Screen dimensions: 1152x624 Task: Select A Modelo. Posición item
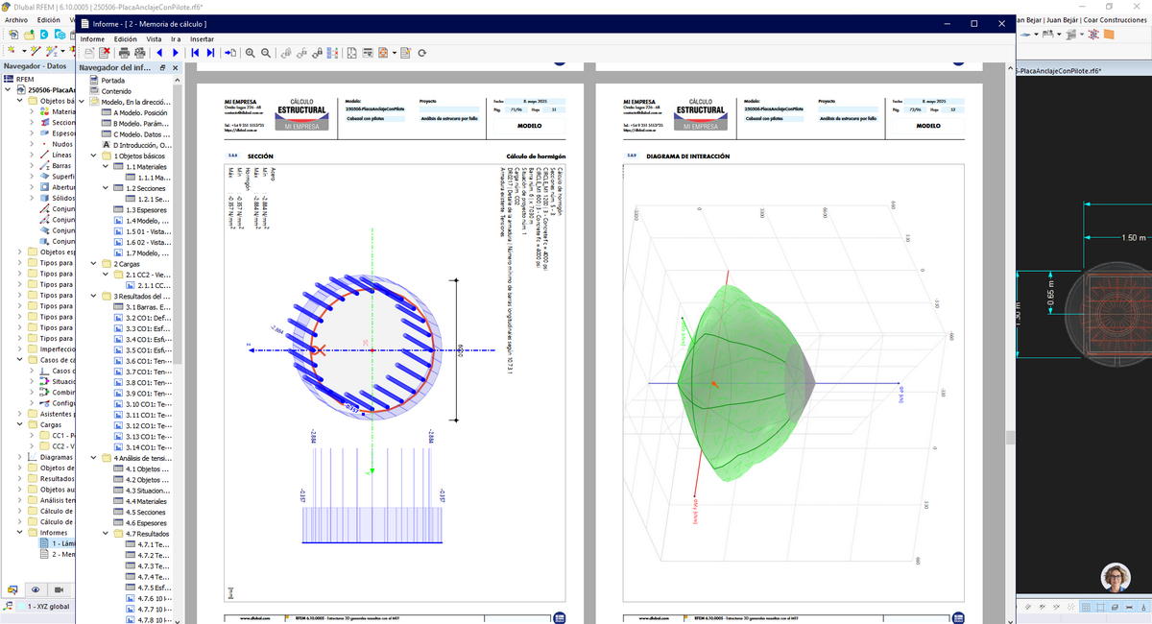coord(142,113)
